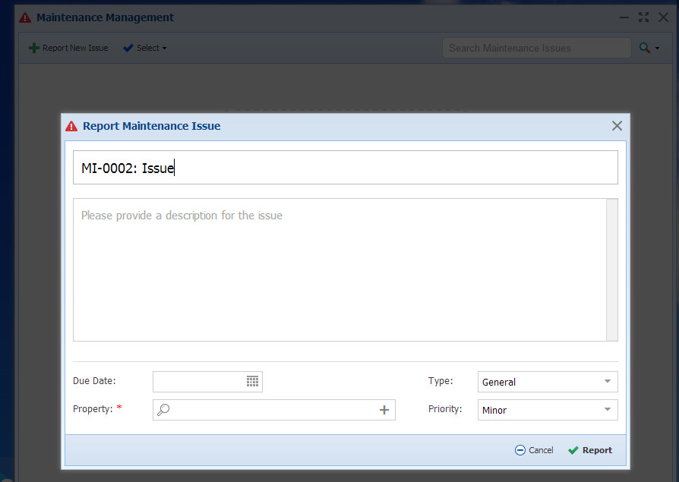Viewport: 679px width, 482px height.
Task: Click the search magnifier icon in Maintenance Management
Action: (x=644, y=48)
